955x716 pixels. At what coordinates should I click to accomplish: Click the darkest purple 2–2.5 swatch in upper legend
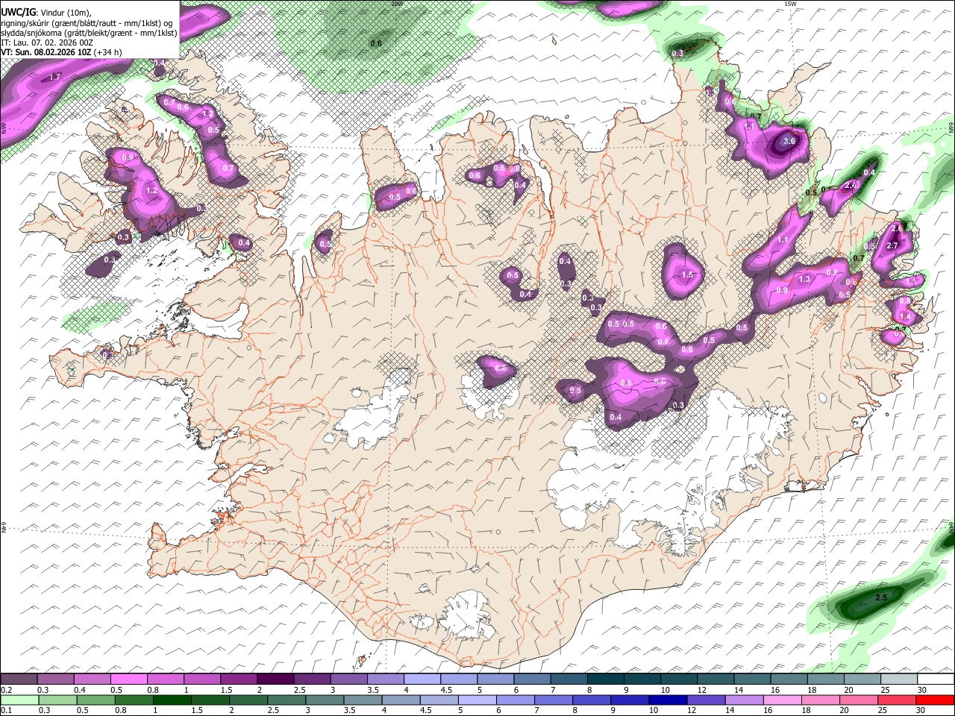tap(276, 679)
